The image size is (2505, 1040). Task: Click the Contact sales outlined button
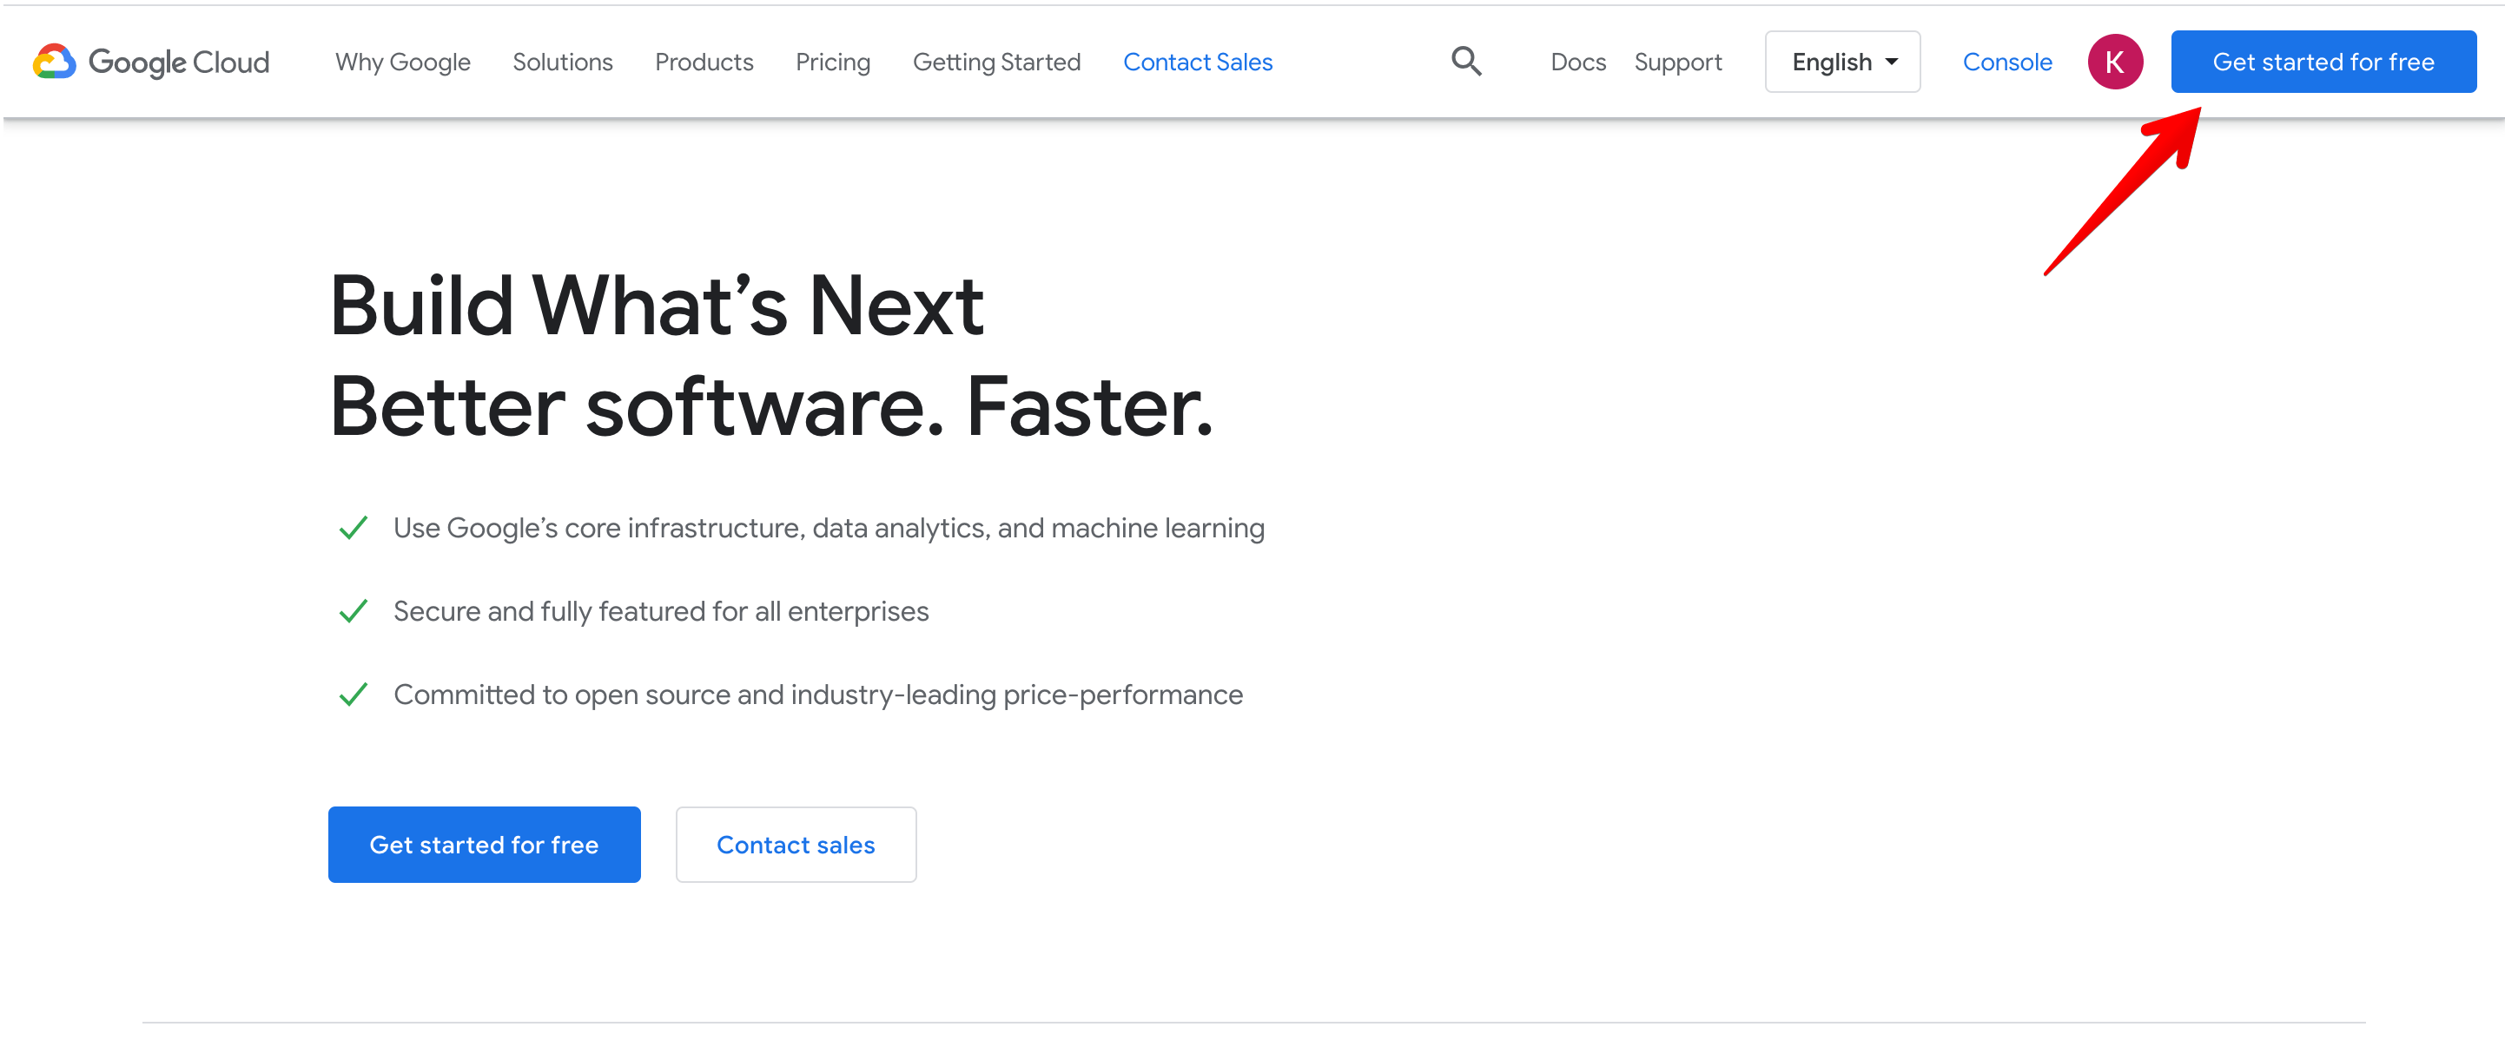coord(796,845)
